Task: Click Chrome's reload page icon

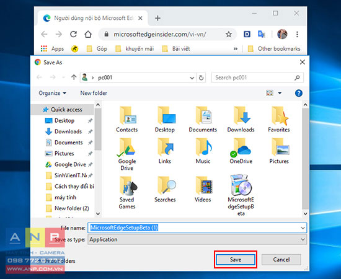Action: point(73,34)
